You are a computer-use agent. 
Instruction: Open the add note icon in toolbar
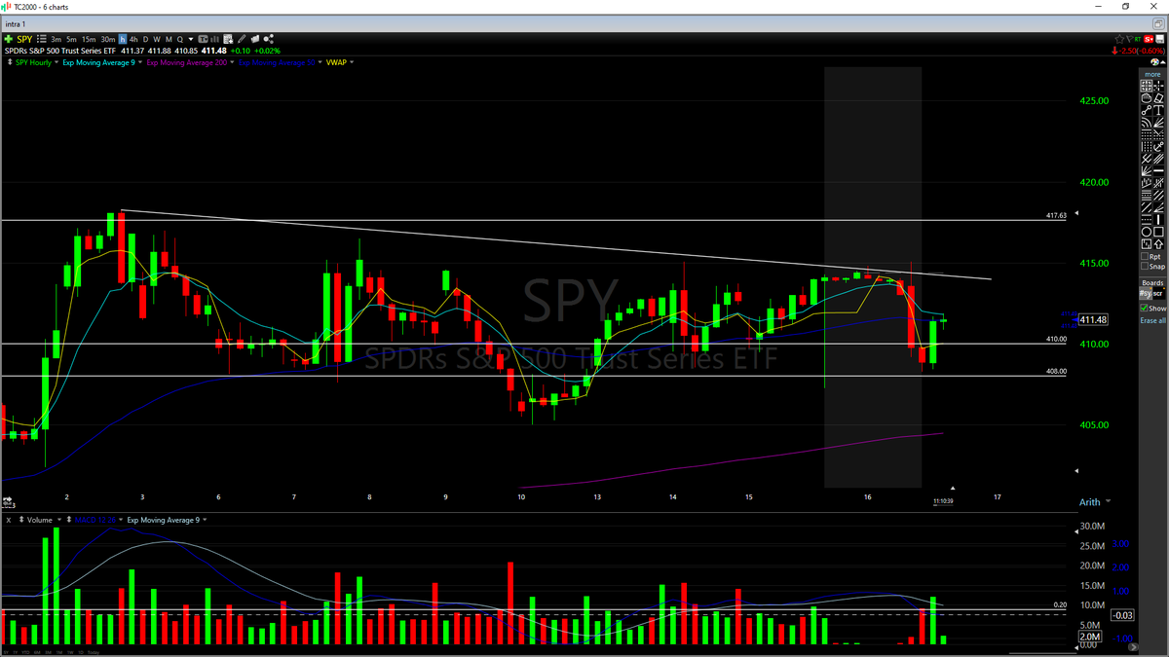tap(228, 39)
